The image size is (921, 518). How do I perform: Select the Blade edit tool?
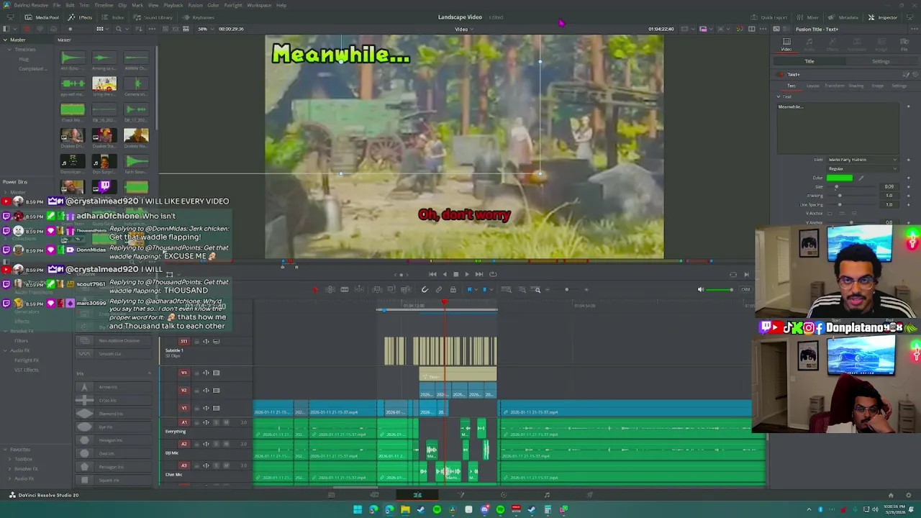click(x=345, y=290)
